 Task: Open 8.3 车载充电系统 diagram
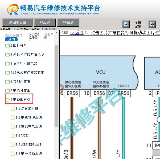click(29, 127)
